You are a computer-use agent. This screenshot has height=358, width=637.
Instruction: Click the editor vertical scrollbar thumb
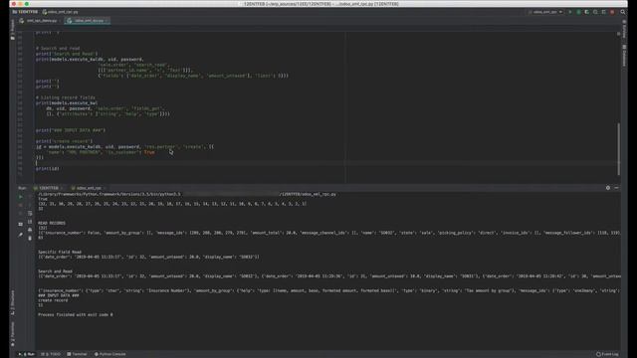tap(619, 148)
